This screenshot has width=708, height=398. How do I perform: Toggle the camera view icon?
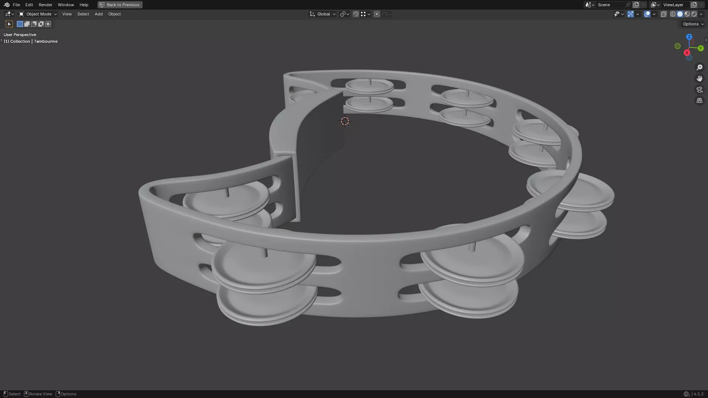pyautogui.click(x=699, y=90)
